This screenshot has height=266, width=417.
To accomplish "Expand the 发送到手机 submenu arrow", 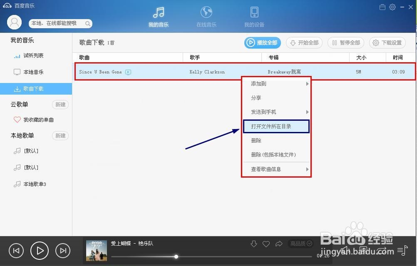I will tap(276, 112).
